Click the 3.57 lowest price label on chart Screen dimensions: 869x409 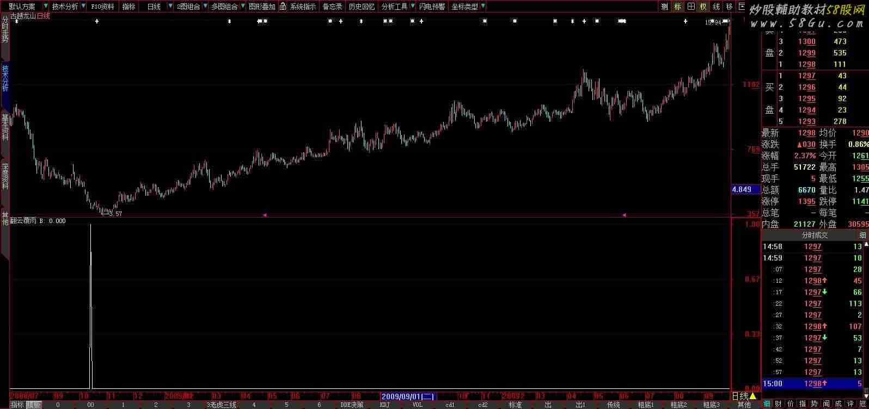(115, 214)
